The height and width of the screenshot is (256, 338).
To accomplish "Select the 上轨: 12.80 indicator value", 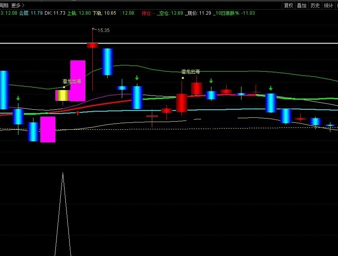I will pos(79,13).
